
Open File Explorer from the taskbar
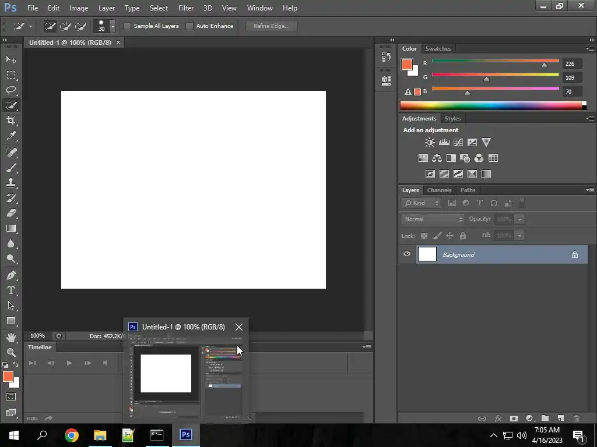click(100, 435)
